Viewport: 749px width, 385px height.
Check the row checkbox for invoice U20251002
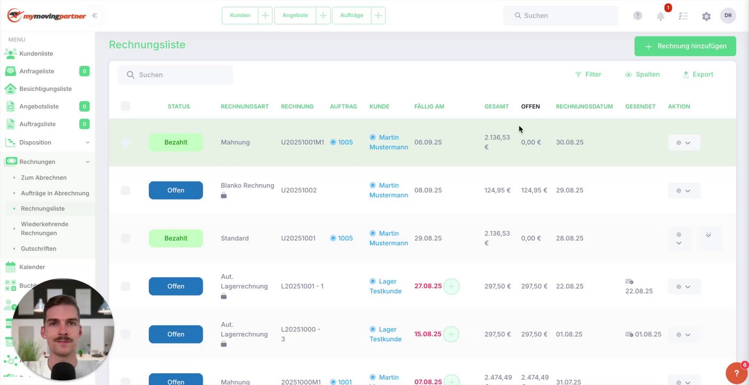point(126,190)
